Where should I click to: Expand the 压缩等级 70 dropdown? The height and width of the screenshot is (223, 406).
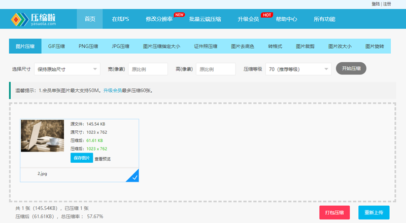coord(298,69)
